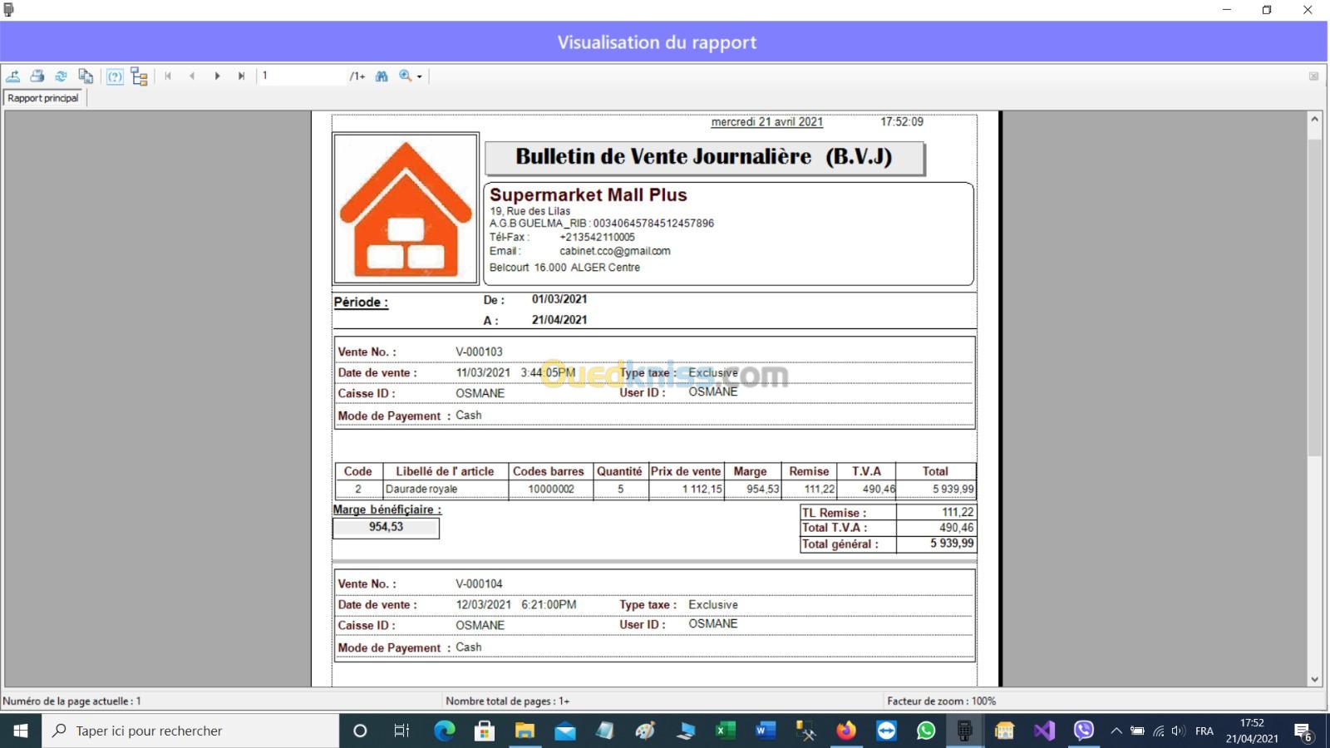The image size is (1330, 748).
Task: Click the cabinet.cco@gmail.com email address
Action: tap(614, 251)
